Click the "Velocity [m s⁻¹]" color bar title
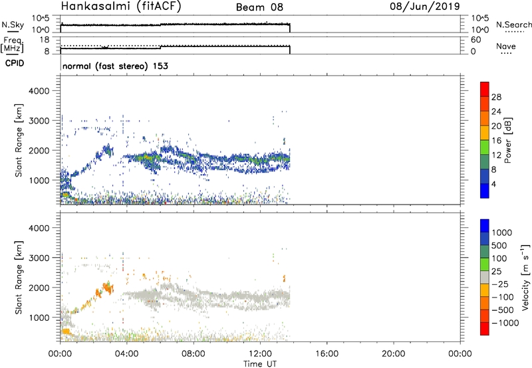The image size is (532, 368). point(525,278)
